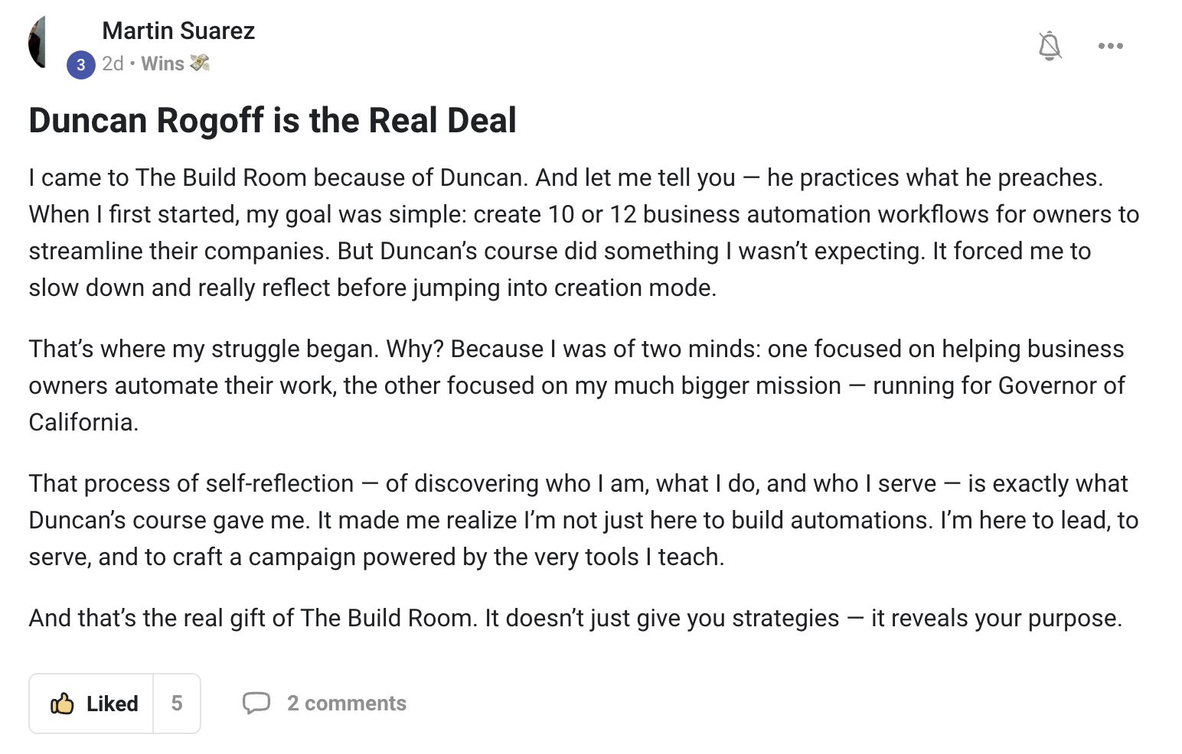Unlike the post via Liked button
Screen dimensions: 1182x754
(x=91, y=704)
